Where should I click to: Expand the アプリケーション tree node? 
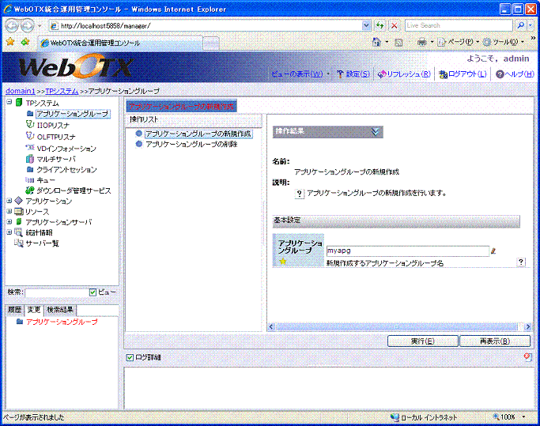pos(9,202)
